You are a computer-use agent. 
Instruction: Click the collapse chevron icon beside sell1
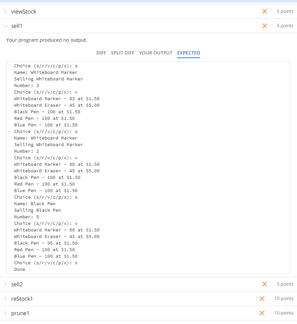click(5, 26)
